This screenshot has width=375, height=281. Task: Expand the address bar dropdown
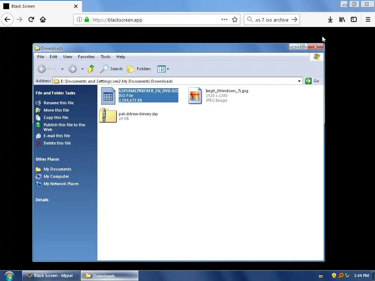tap(299, 81)
